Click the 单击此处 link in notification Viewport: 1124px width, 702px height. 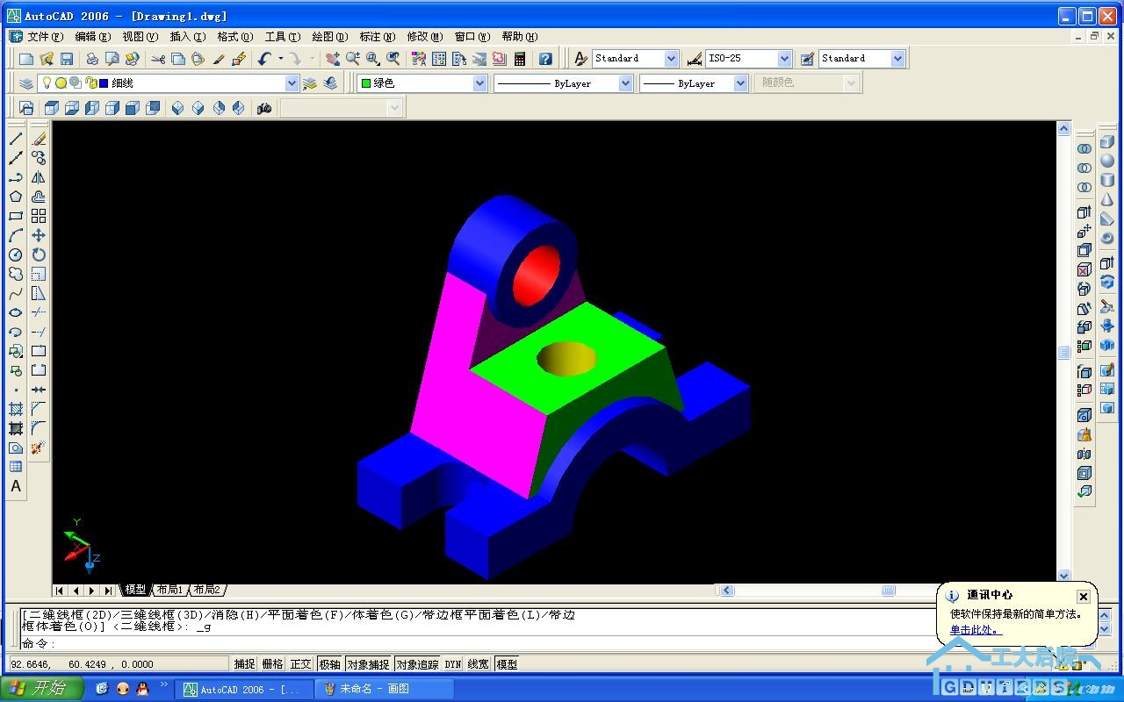(x=974, y=630)
